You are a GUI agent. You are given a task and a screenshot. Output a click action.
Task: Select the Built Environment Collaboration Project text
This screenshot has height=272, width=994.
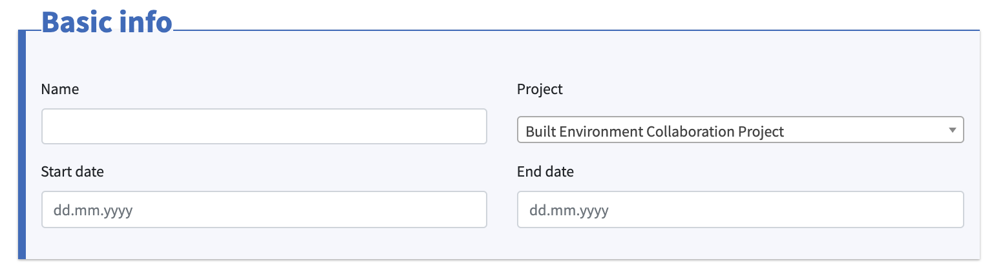655,131
